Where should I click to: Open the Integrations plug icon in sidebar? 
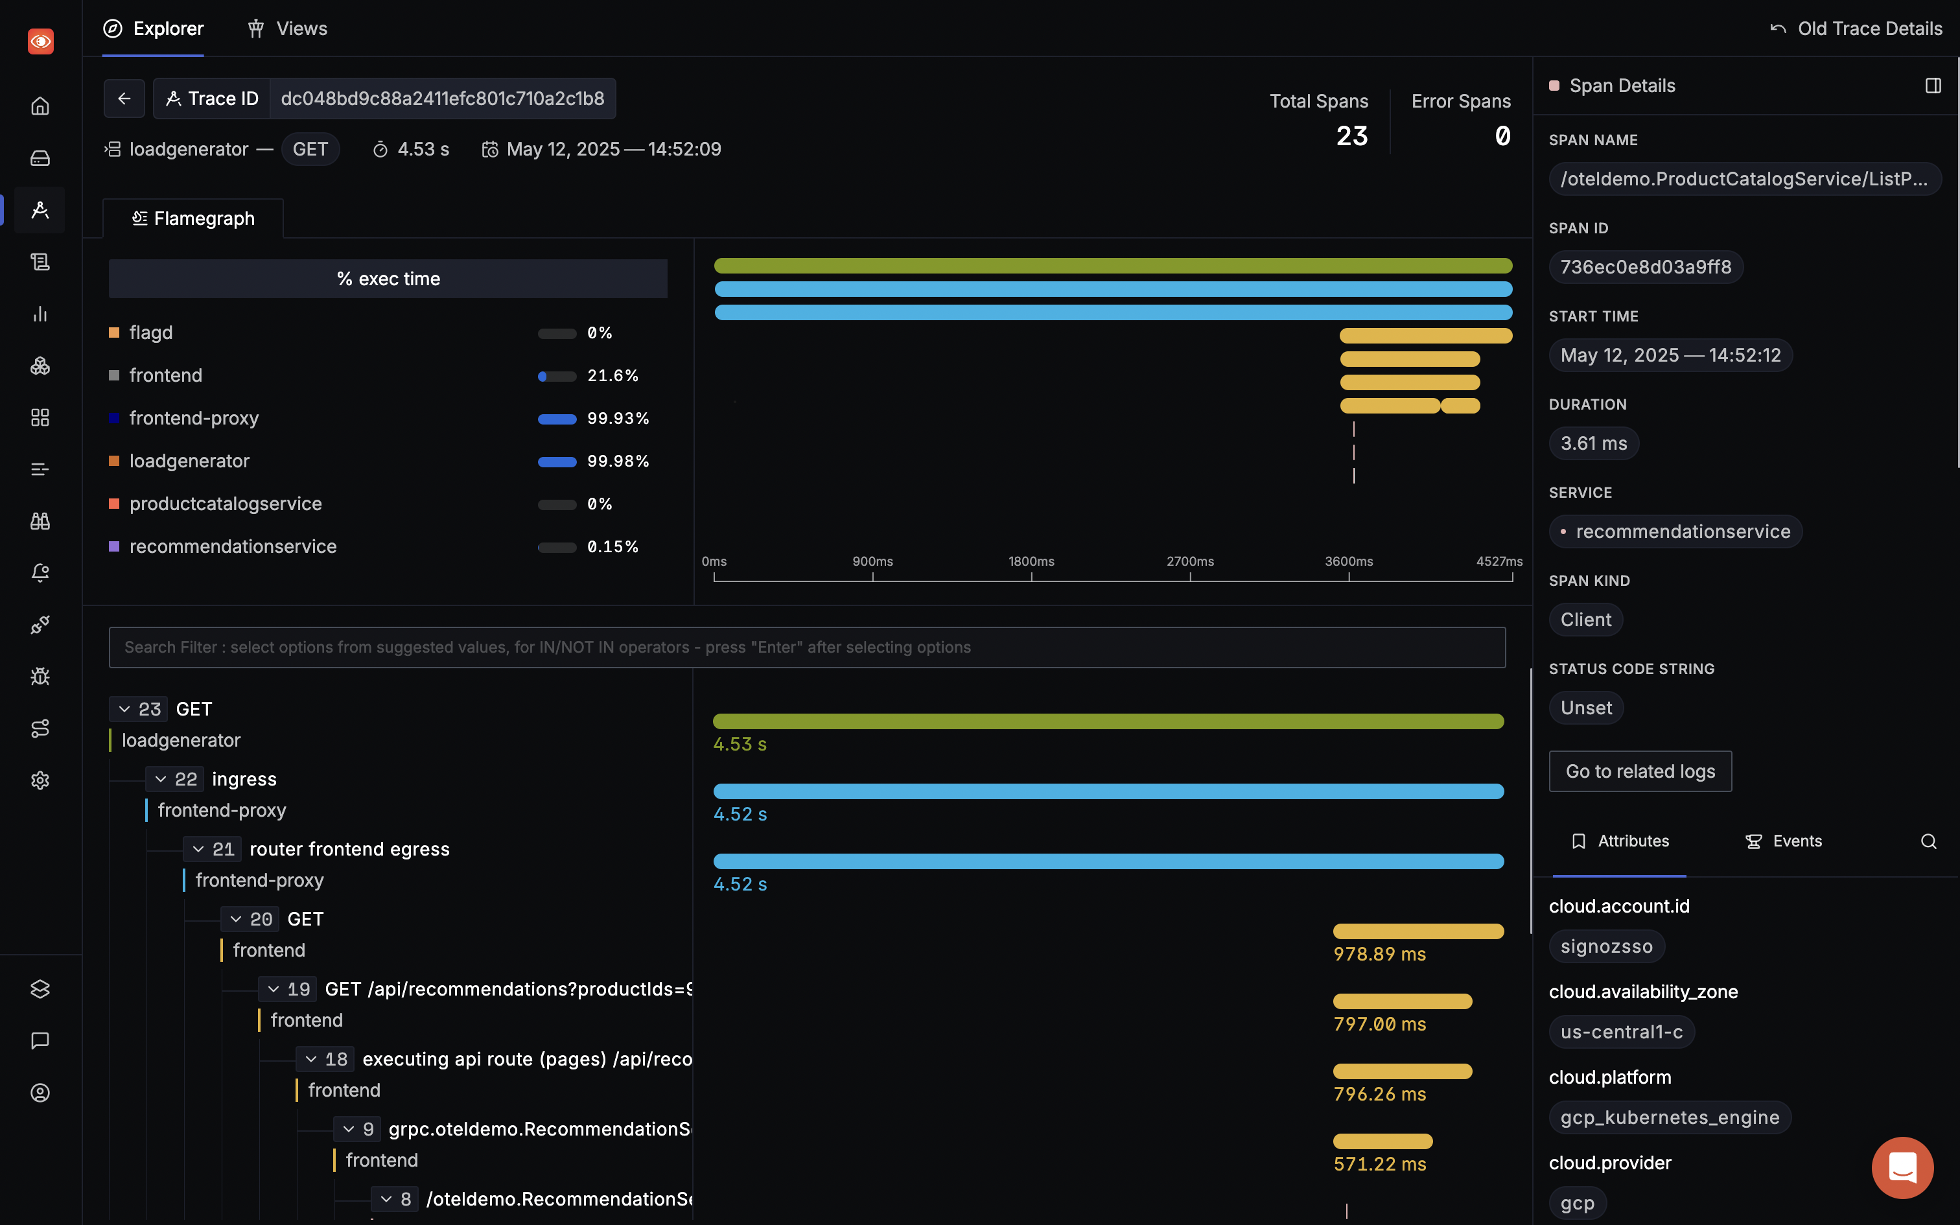click(x=40, y=625)
